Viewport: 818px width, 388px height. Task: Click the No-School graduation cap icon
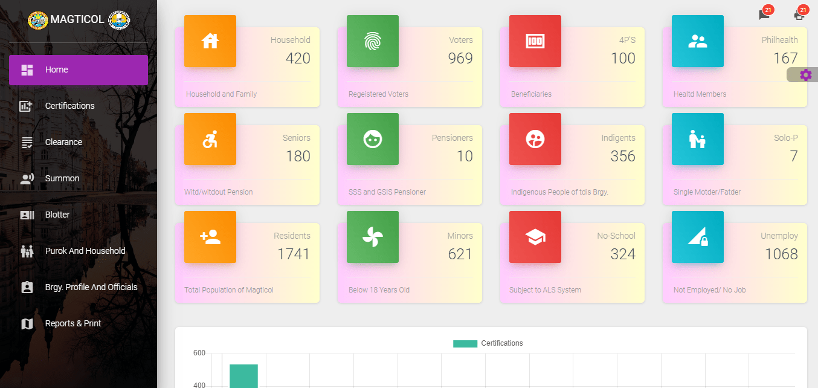(535, 237)
